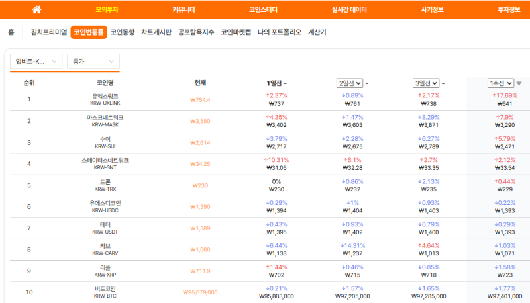
Task: Sort by the 1일전 column header
Action: click(x=276, y=83)
